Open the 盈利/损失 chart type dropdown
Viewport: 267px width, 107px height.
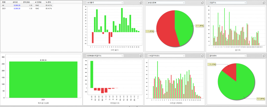[x=228, y=56]
